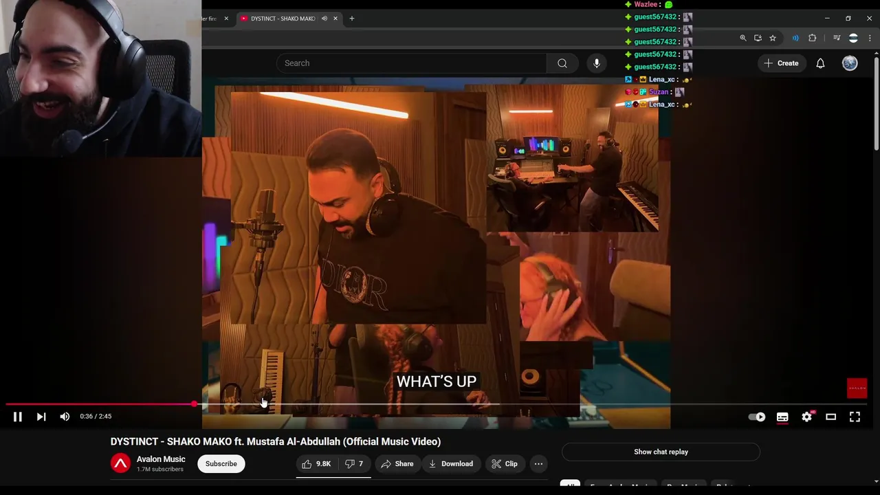Screen dimensions: 880x495
Task: Click the 1.7M subscribers text
Action: click(x=160, y=470)
